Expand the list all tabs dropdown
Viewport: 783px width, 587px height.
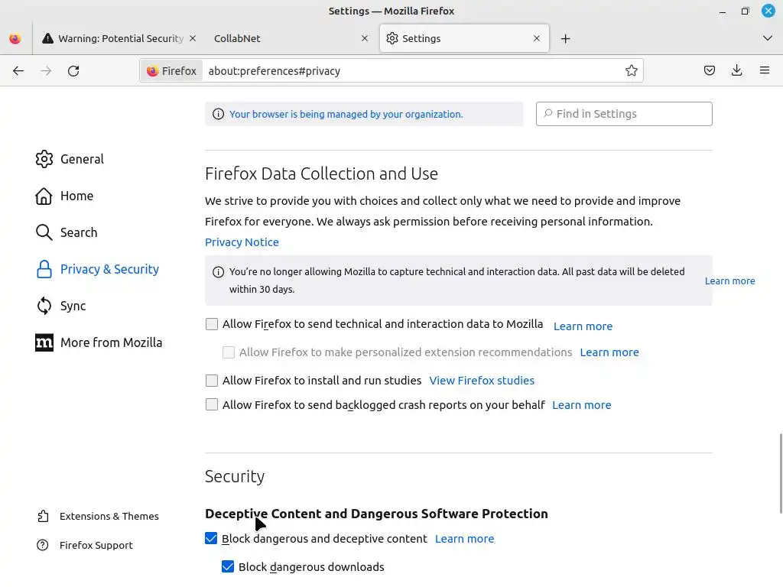click(767, 38)
